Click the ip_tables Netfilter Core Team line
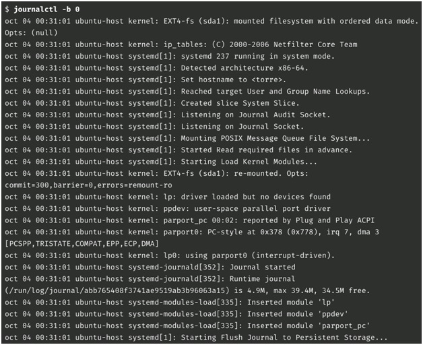Viewport: 423px width, 345px height. click(x=181, y=44)
